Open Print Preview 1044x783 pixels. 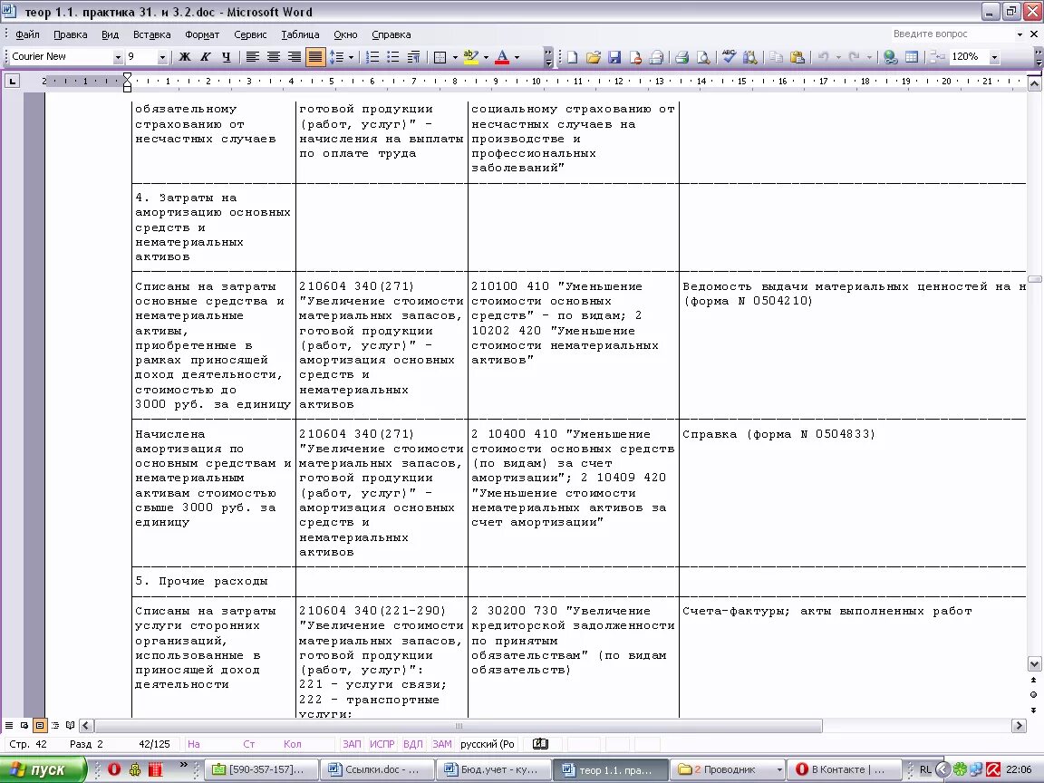(703, 57)
